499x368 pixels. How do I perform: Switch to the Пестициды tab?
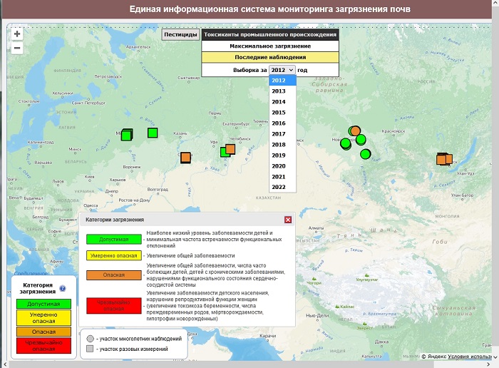[180, 35]
